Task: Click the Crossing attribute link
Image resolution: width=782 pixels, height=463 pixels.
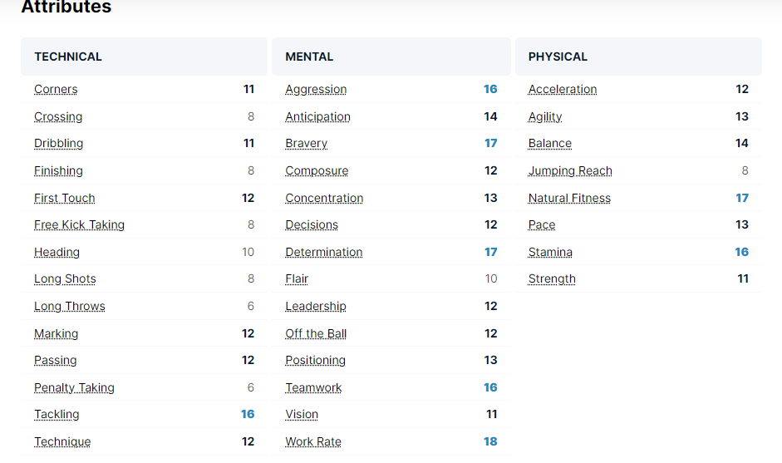Action: (58, 116)
